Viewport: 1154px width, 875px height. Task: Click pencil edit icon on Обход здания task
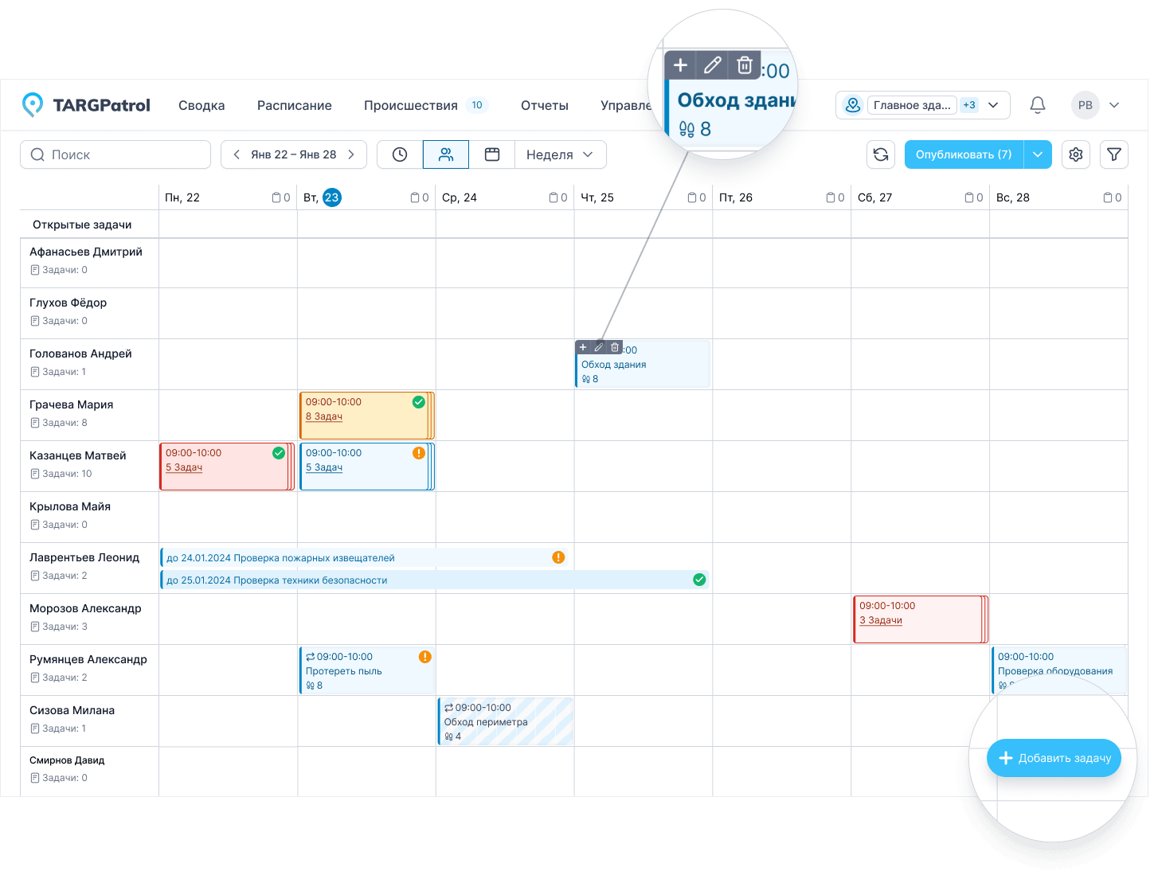[599, 347]
